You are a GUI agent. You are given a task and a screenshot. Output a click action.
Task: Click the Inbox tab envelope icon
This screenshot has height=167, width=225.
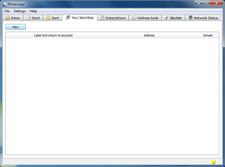(x=7, y=18)
